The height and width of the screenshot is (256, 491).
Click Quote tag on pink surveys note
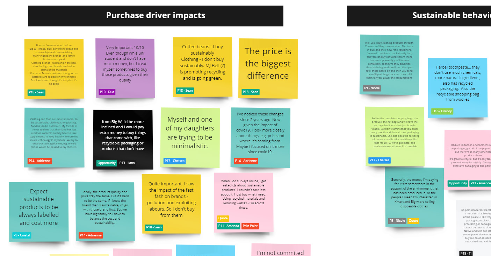coord(223,218)
